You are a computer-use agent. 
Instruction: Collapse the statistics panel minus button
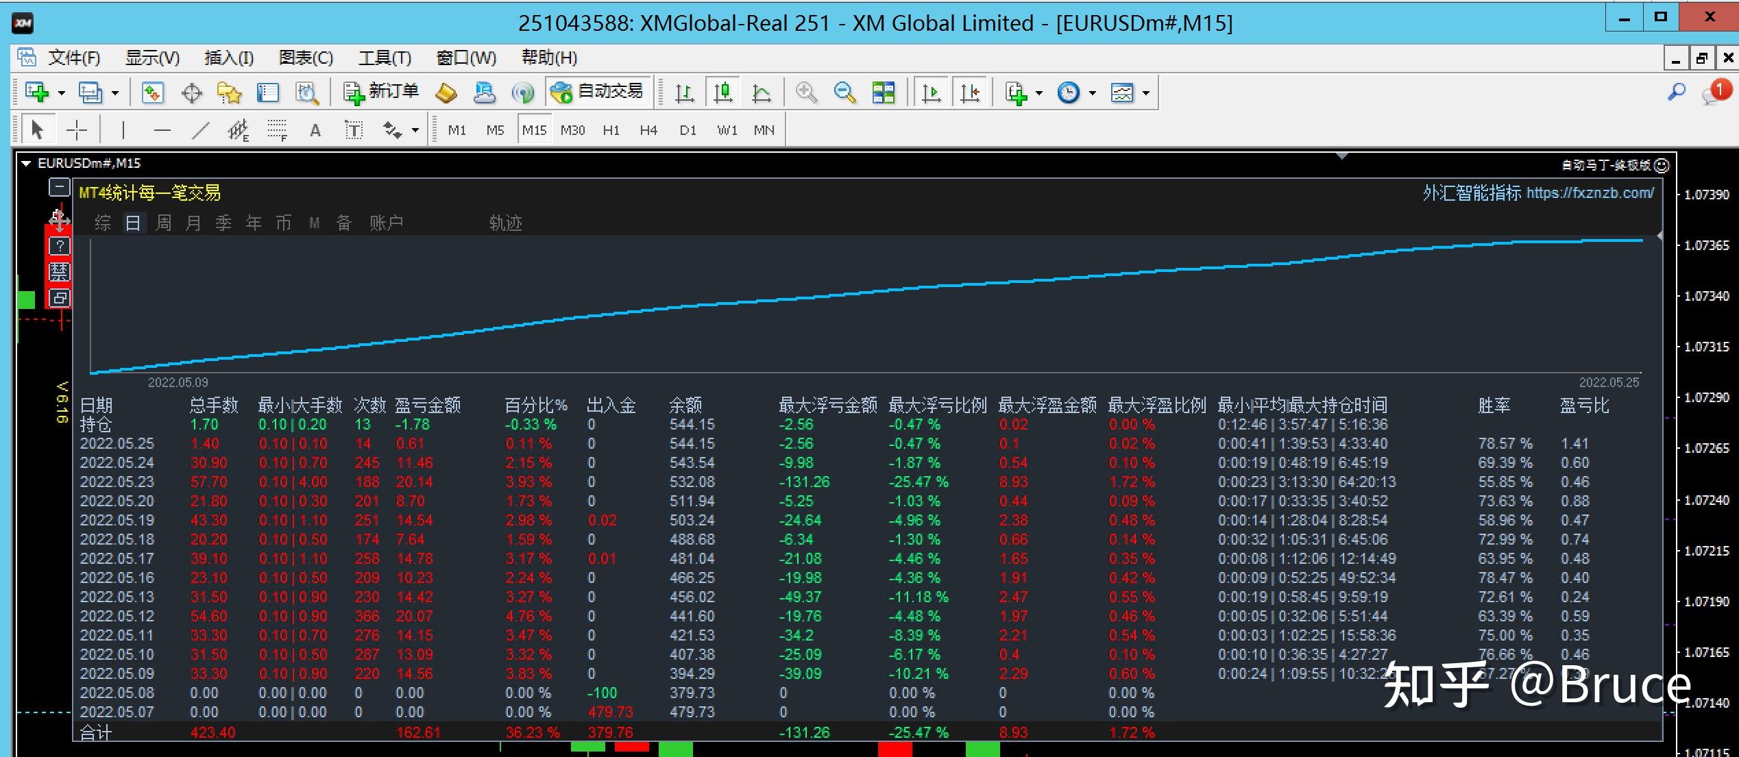60,186
